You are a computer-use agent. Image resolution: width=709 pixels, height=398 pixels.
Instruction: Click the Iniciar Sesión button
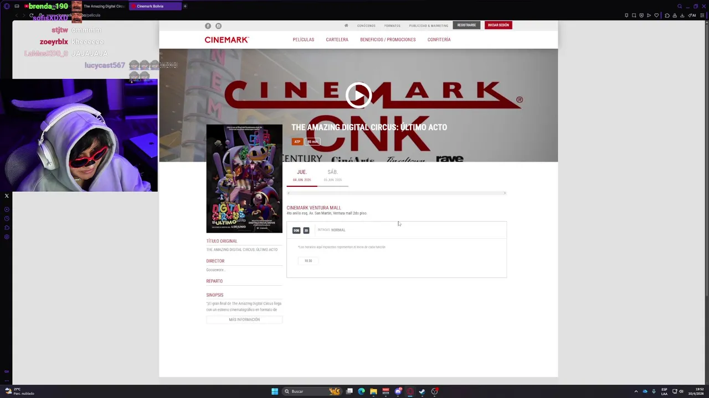click(498, 25)
